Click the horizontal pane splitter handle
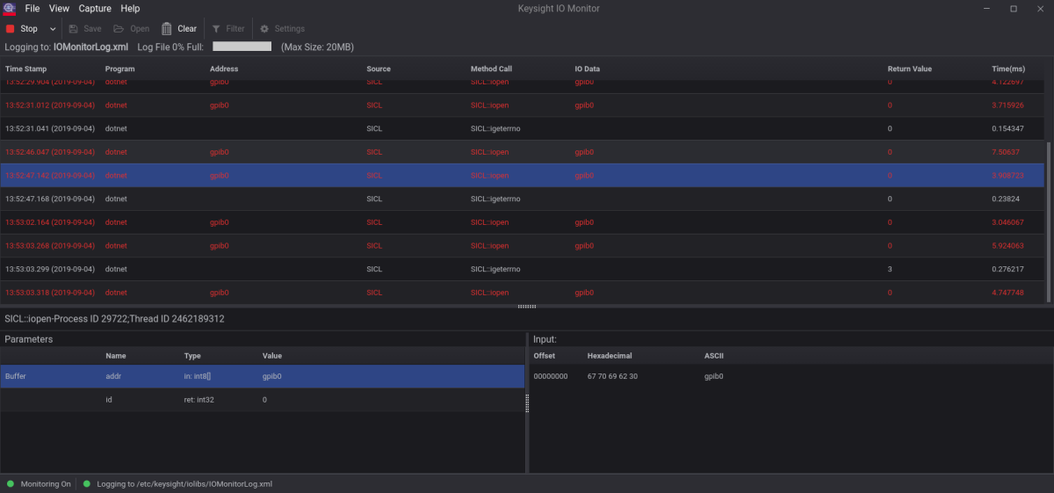The height and width of the screenshot is (493, 1054). pyautogui.click(x=527, y=307)
